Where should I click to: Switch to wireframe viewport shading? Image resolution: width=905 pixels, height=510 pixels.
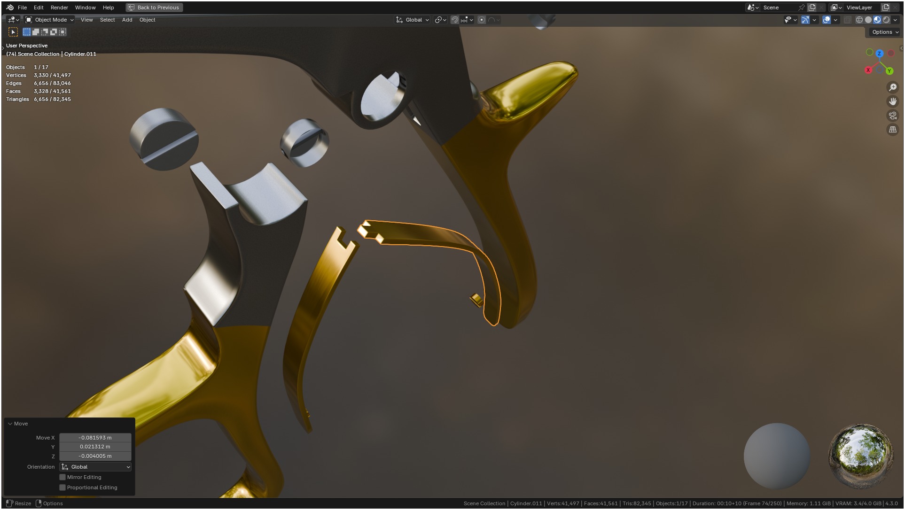pyautogui.click(x=859, y=20)
